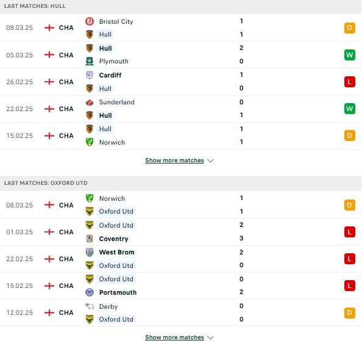
Task: Click the England flag beside 08.03.25 Hull match
Action: pyautogui.click(x=49, y=27)
